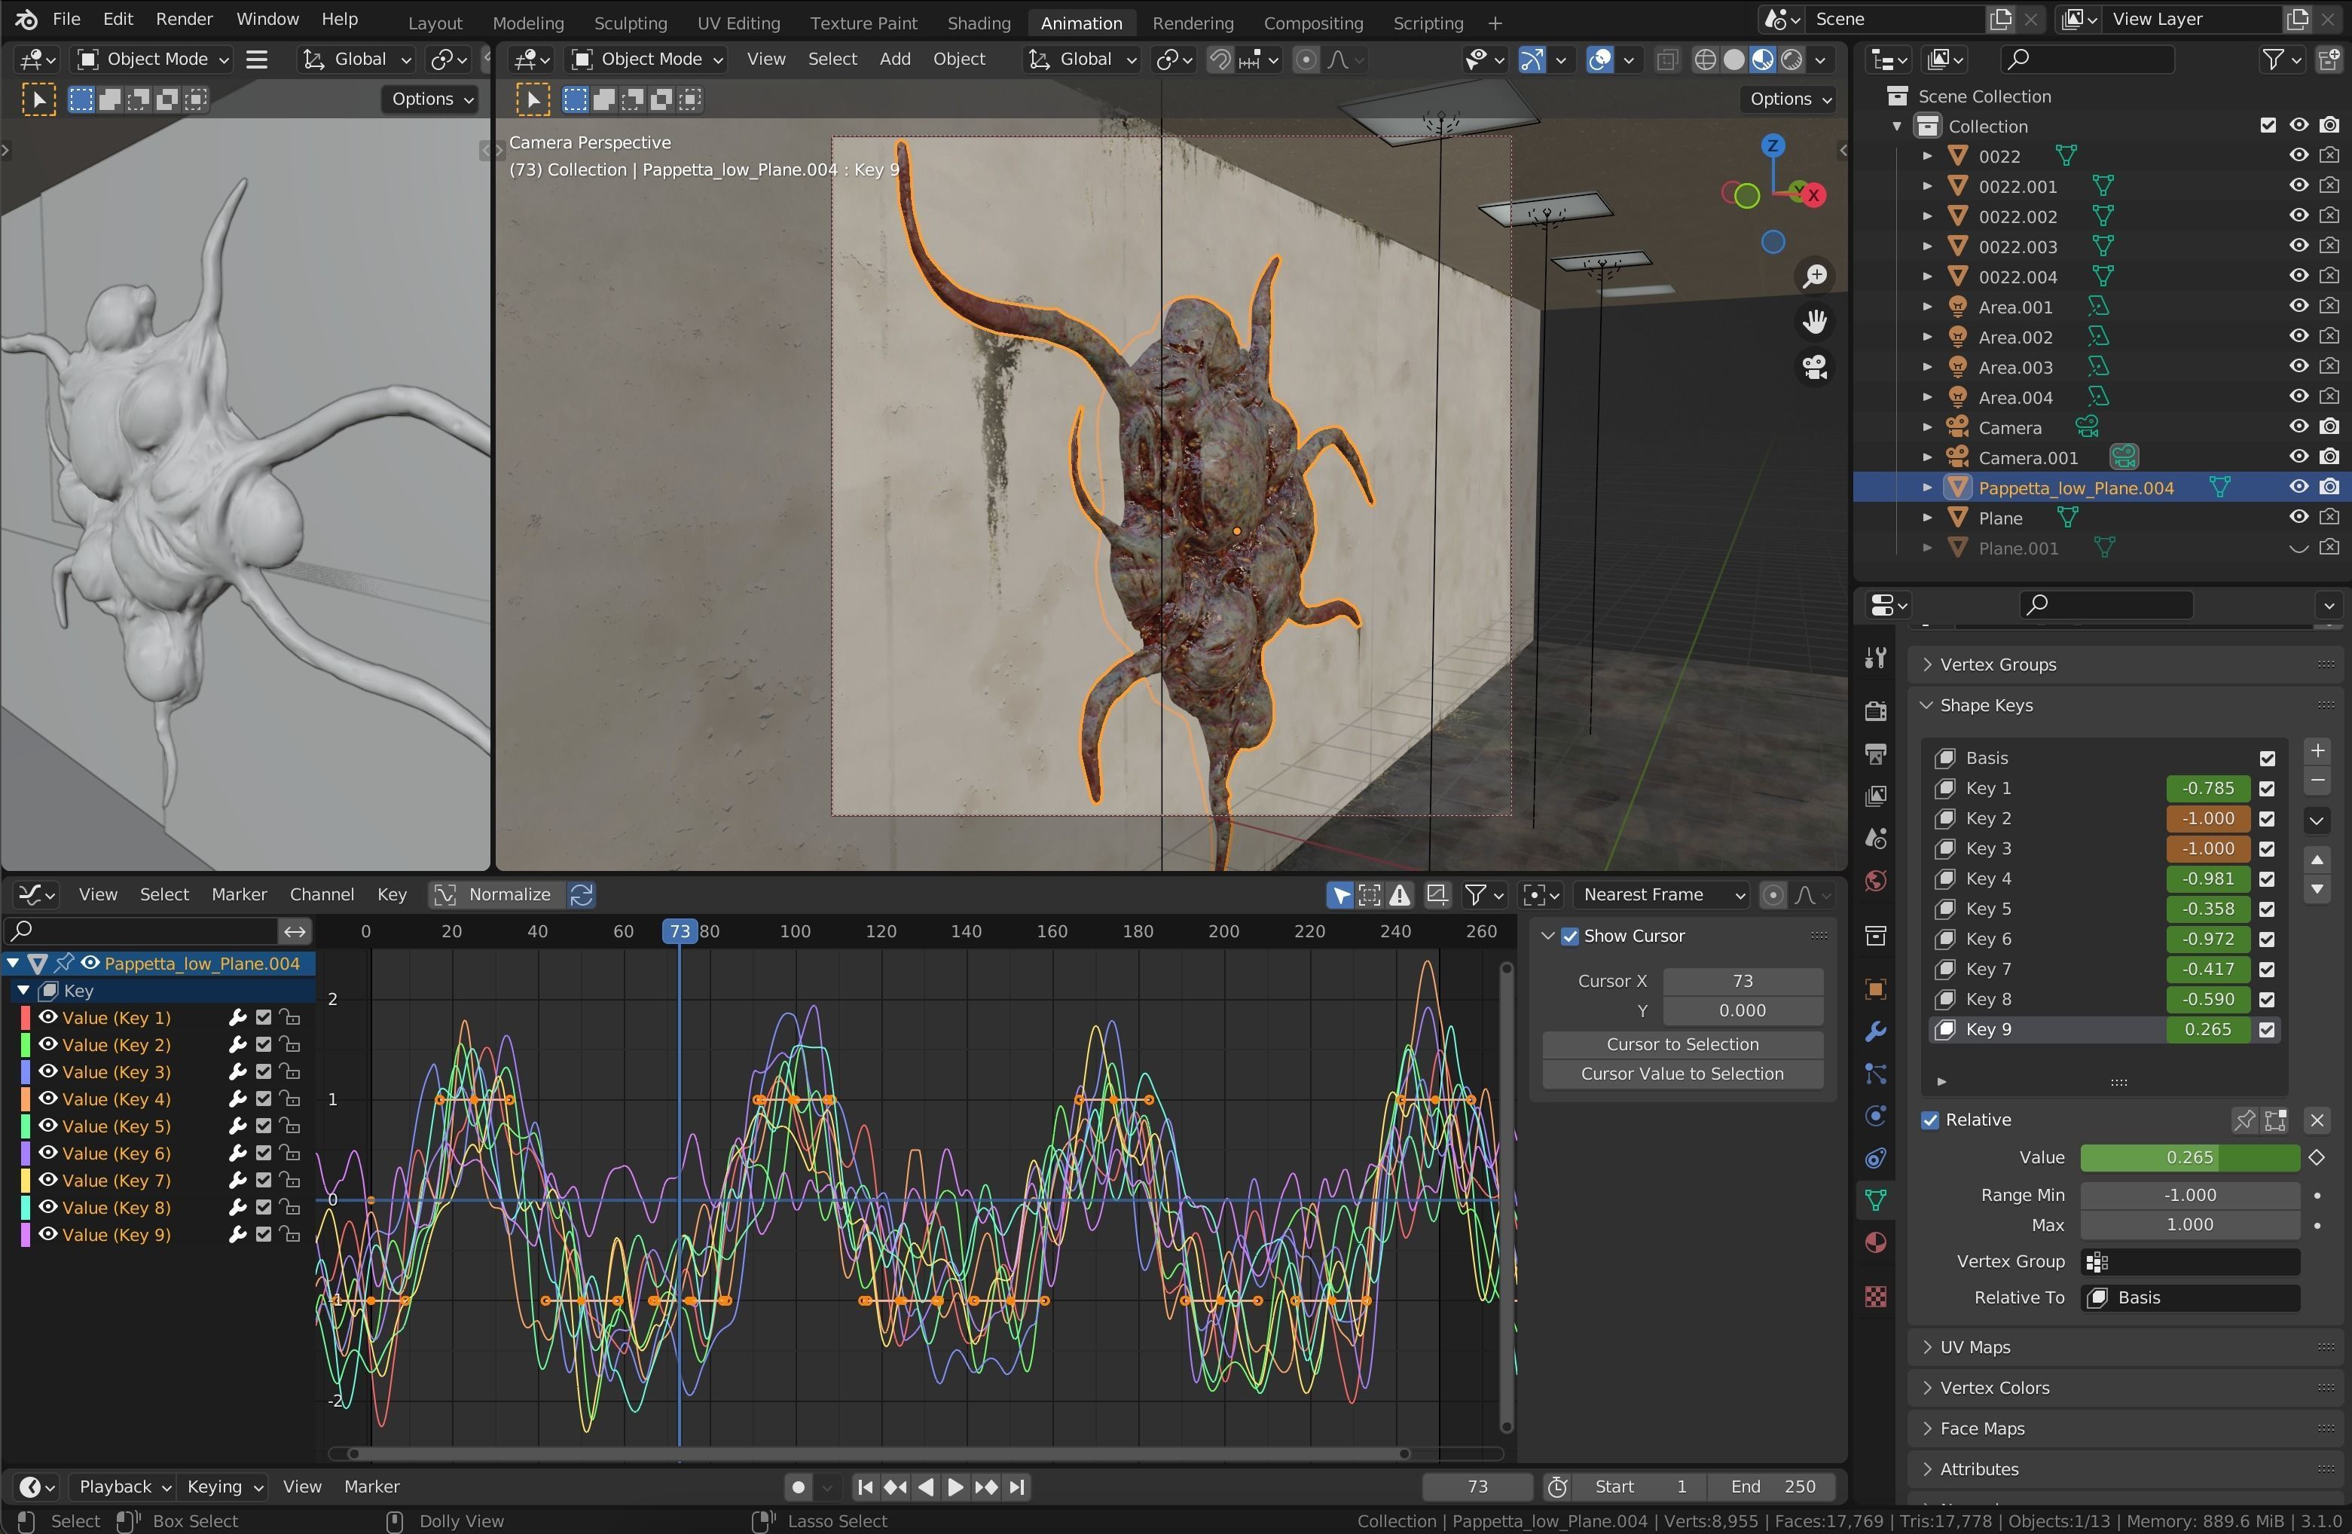Uncheck the Relative checkbox in Shape Keys
Viewport: 2352px width, 1534px height.
pyautogui.click(x=1929, y=1120)
